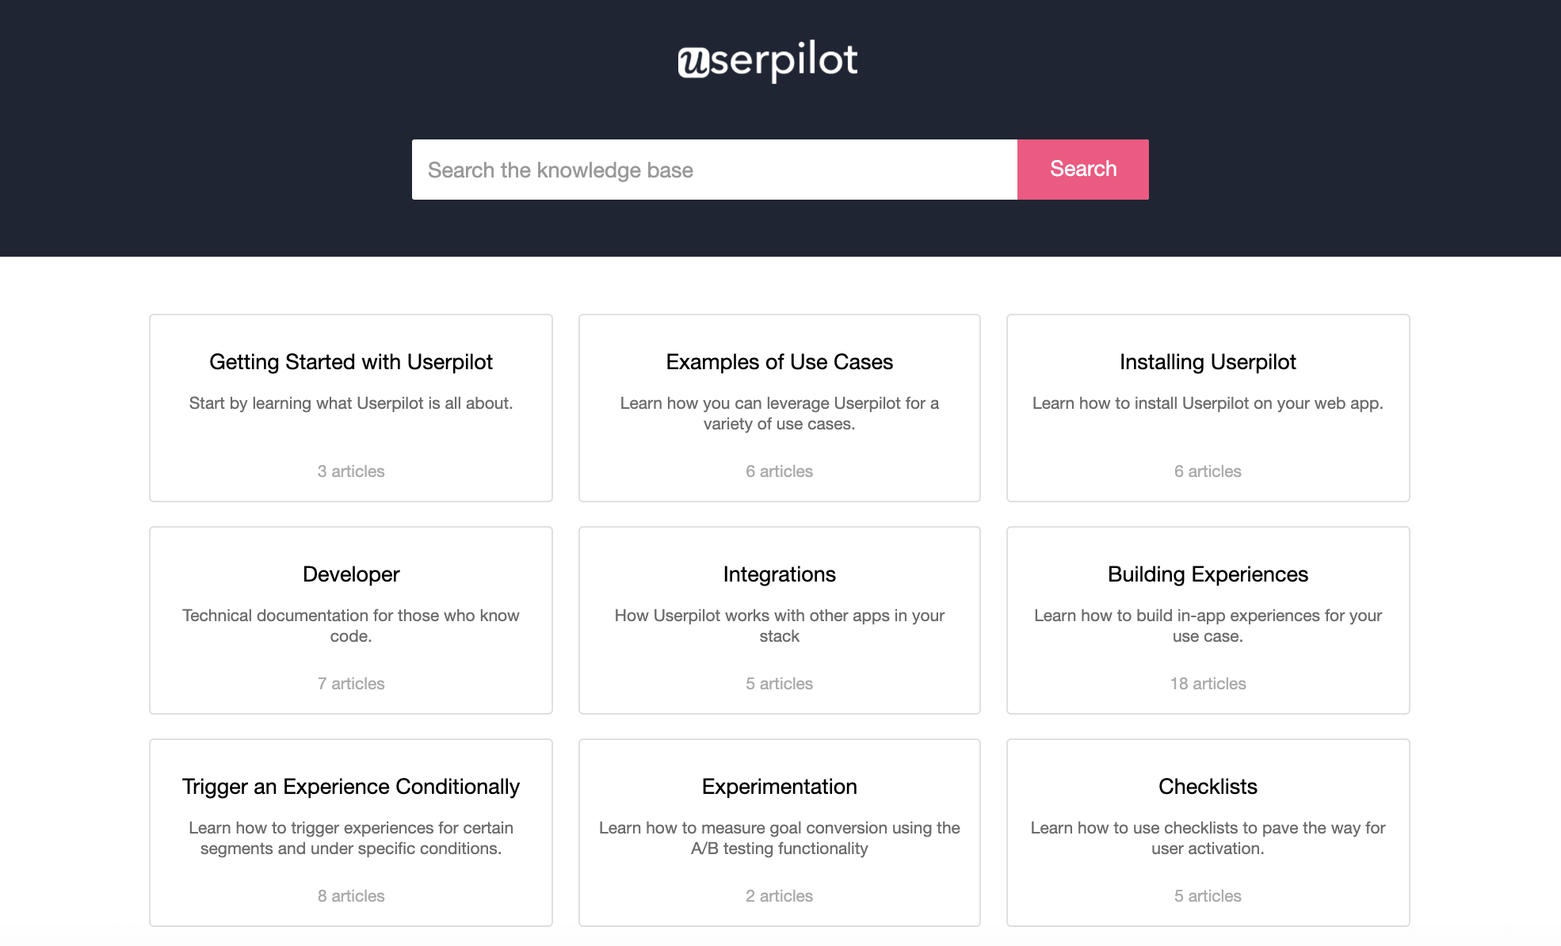Click the Integrations description about other apps
1561x946 pixels.
click(x=779, y=625)
